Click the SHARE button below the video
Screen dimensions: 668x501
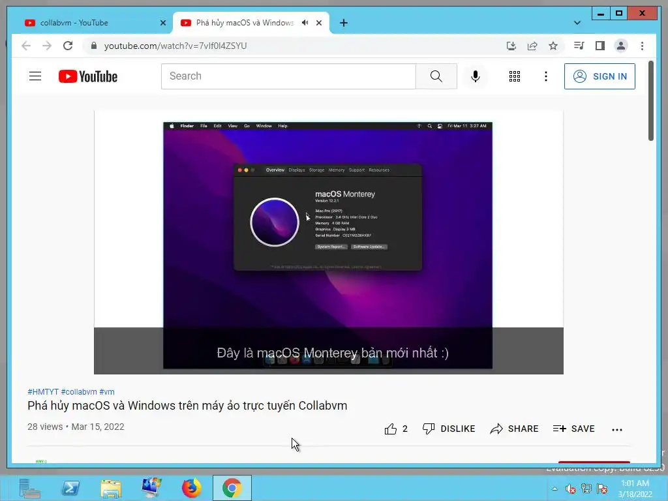[514, 429]
